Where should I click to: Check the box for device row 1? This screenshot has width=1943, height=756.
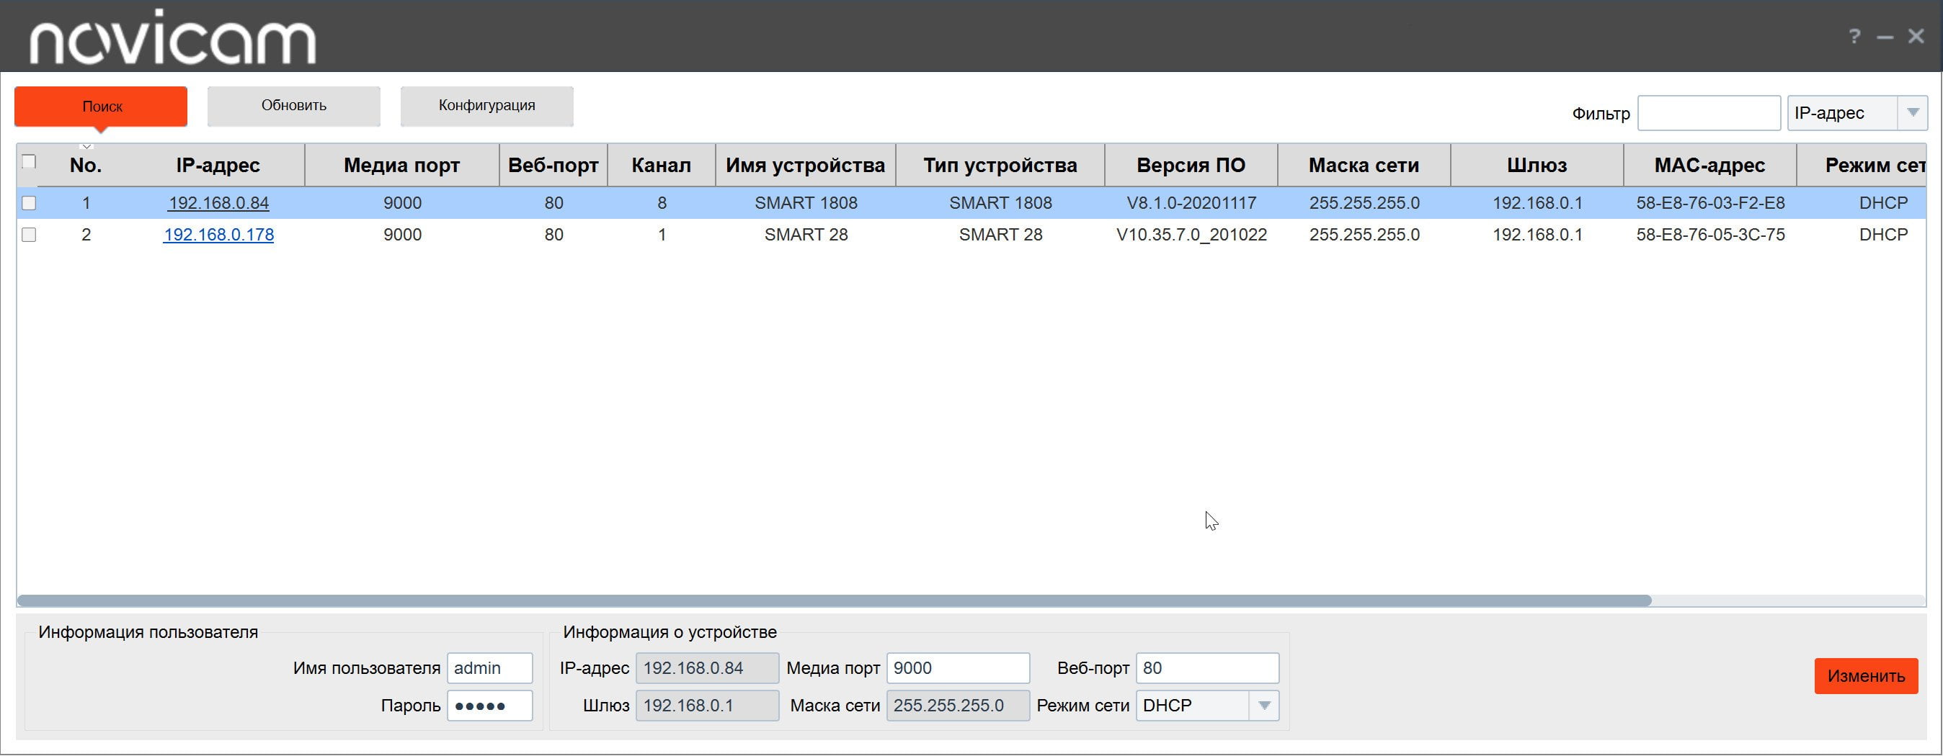[x=29, y=203]
